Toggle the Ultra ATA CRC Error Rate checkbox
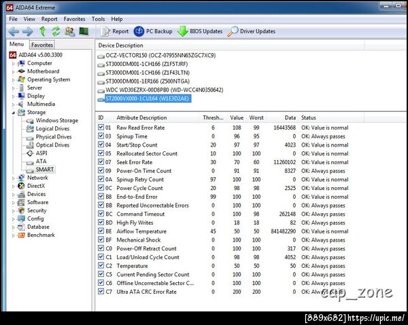Image resolution: width=408 pixels, height=325 pixels. tap(101, 292)
